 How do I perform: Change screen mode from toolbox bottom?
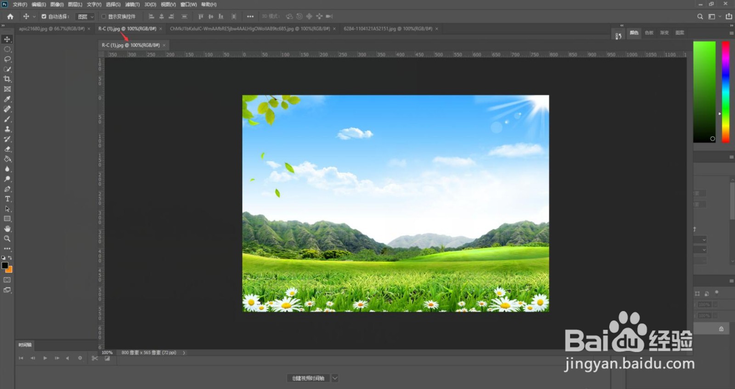tap(7, 290)
